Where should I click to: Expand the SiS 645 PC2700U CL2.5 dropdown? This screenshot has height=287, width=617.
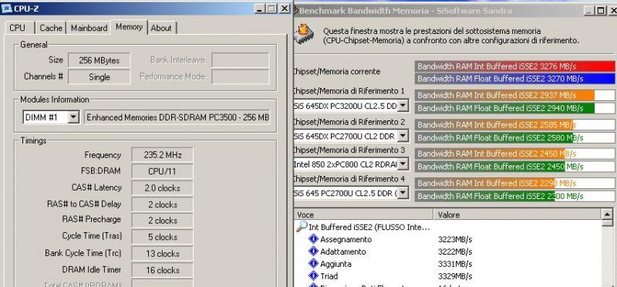[403, 194]
